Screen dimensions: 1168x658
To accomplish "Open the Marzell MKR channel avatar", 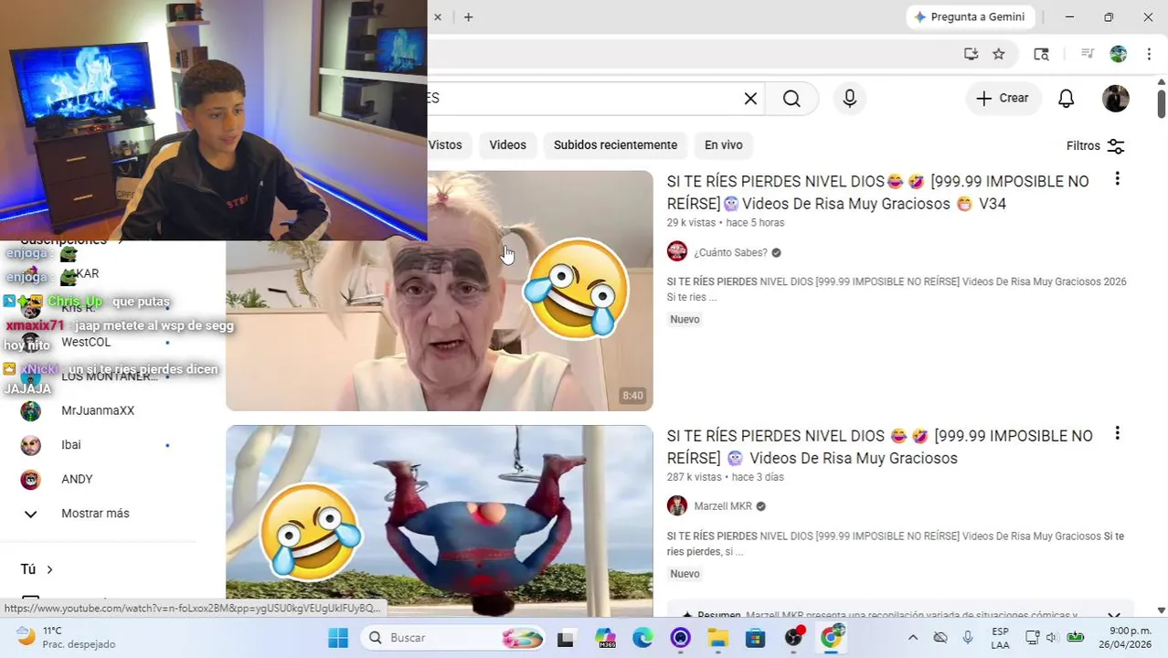I will click(x=677, y=505).
